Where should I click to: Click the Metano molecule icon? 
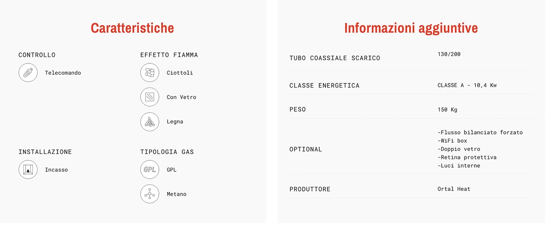point(150,194)
